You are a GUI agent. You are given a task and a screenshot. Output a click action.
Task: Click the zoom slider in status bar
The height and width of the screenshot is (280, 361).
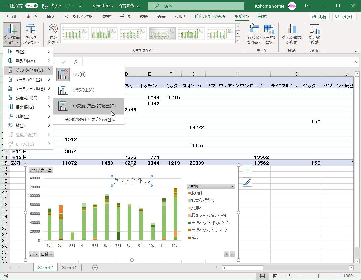coord(318,276)
